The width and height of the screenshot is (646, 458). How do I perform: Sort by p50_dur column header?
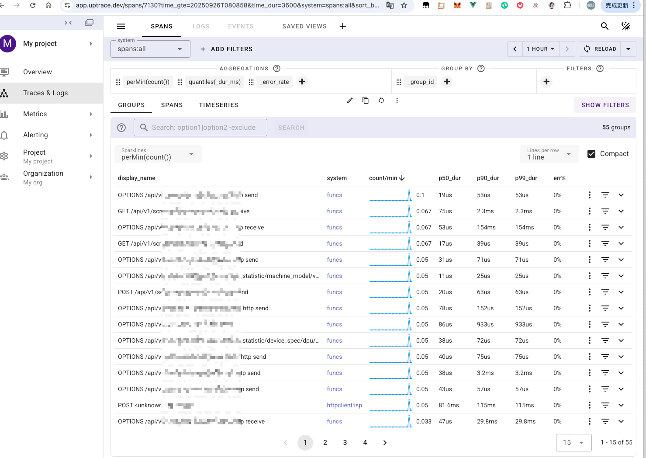click(x=449, y=178)
